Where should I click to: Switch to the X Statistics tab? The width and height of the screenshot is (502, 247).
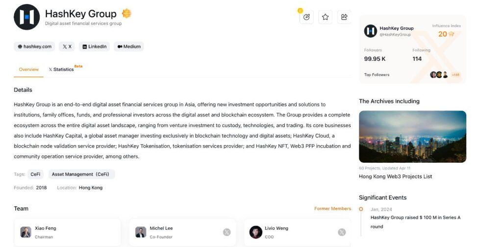61,70
